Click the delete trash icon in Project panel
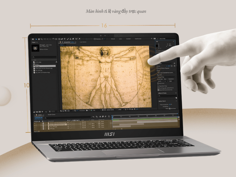This screenshot has height=177, width=236. click(50, 112)
